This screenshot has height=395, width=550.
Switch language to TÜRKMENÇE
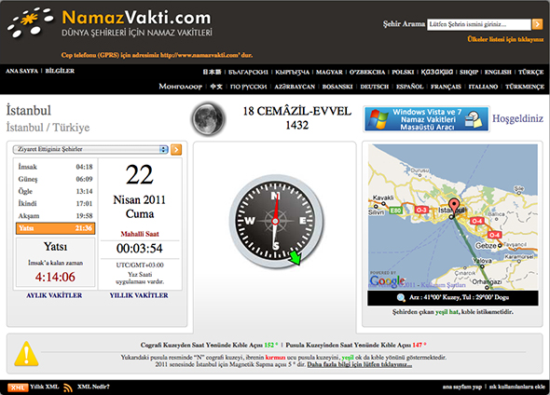click(525, 87)
